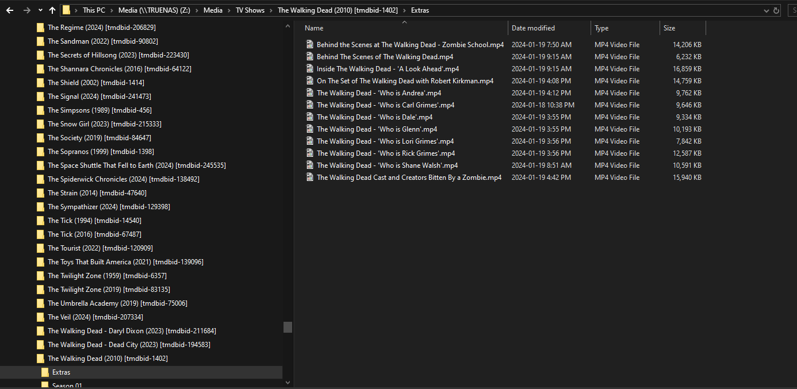Open The Umbrella Academy (2019) folder

coord(117,303)
